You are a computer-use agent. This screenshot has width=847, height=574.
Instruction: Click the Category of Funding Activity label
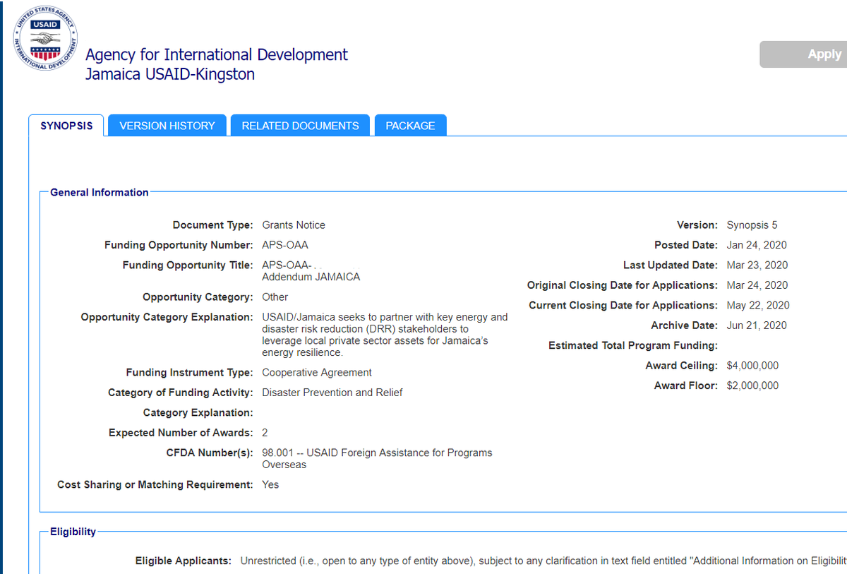tap(180, 393)
